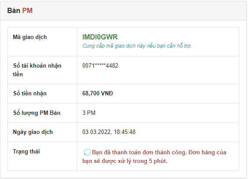Screen dimensions: 248x179
Task: Click the masked account number 0071*****4482
Action: coord(100,65)
